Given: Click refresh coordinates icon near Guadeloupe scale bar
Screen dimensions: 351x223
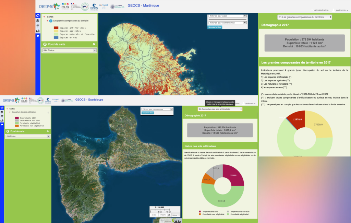Looking at the screenshot, I should point(169,215).
